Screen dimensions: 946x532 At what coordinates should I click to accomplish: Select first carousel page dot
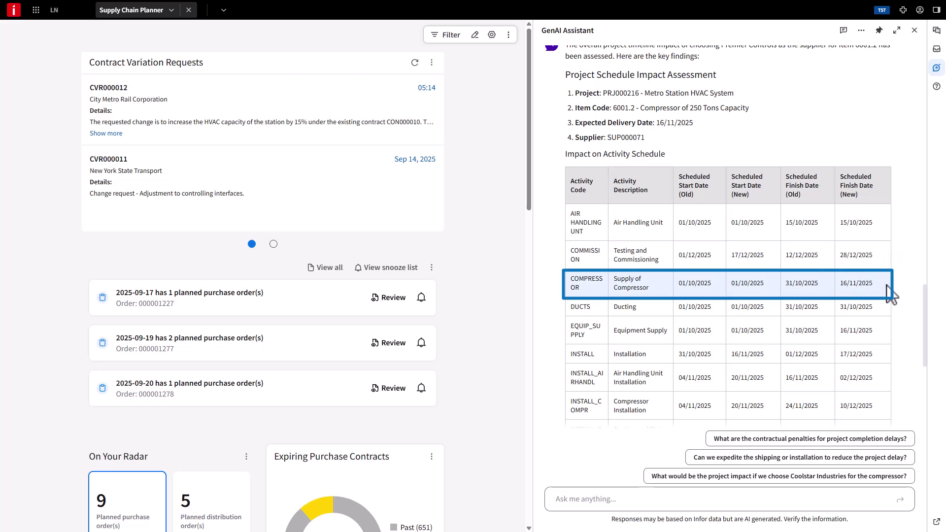coord(252,244)
